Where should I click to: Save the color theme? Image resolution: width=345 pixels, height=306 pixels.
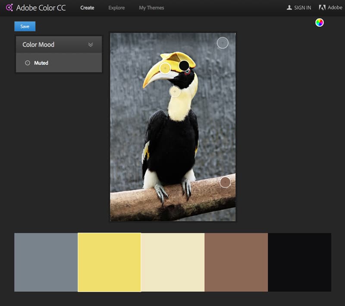(x=25, y=26)
